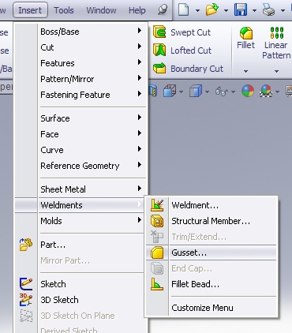Open the Tools menu

point(64,10)
